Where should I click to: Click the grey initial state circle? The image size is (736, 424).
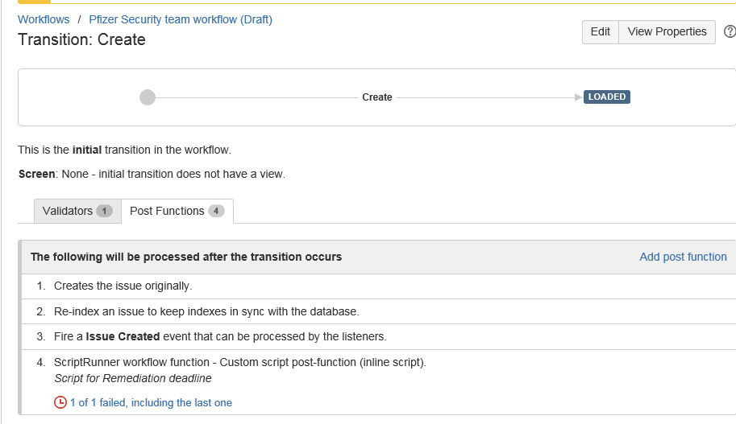147,97
